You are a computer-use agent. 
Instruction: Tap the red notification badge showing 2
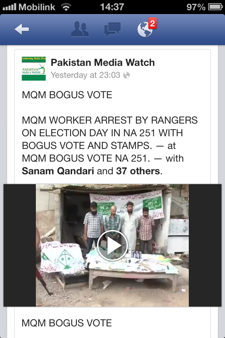pyautogui.click(x=153, y=23)
